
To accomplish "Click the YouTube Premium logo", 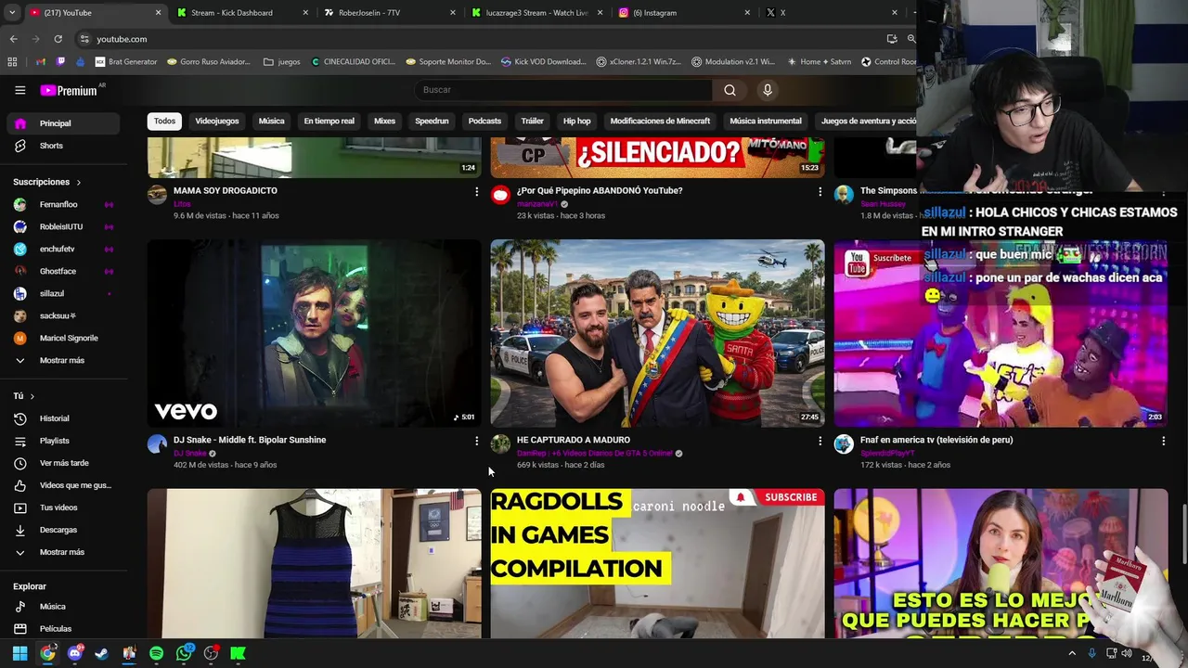I will point(69,90).
